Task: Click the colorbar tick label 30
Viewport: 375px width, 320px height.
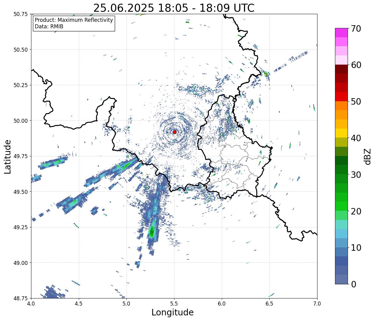Action: tap(356, 175)
